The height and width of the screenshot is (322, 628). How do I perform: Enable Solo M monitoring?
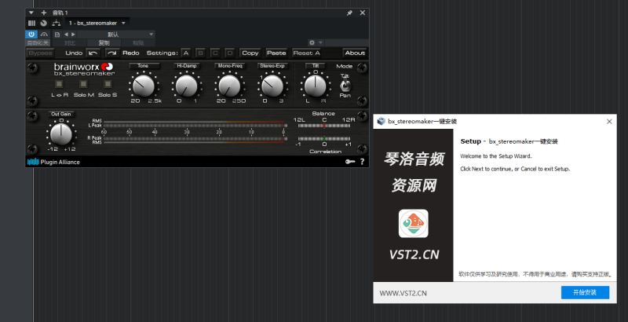(83, 83)
